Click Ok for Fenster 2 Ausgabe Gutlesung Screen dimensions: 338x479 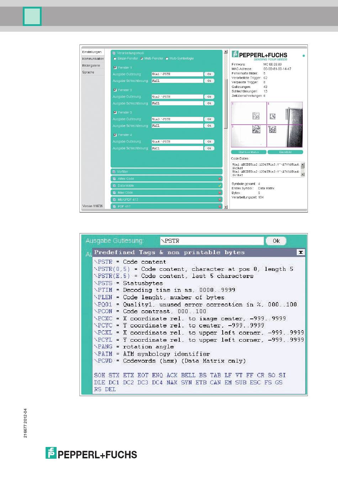(209, 97)
